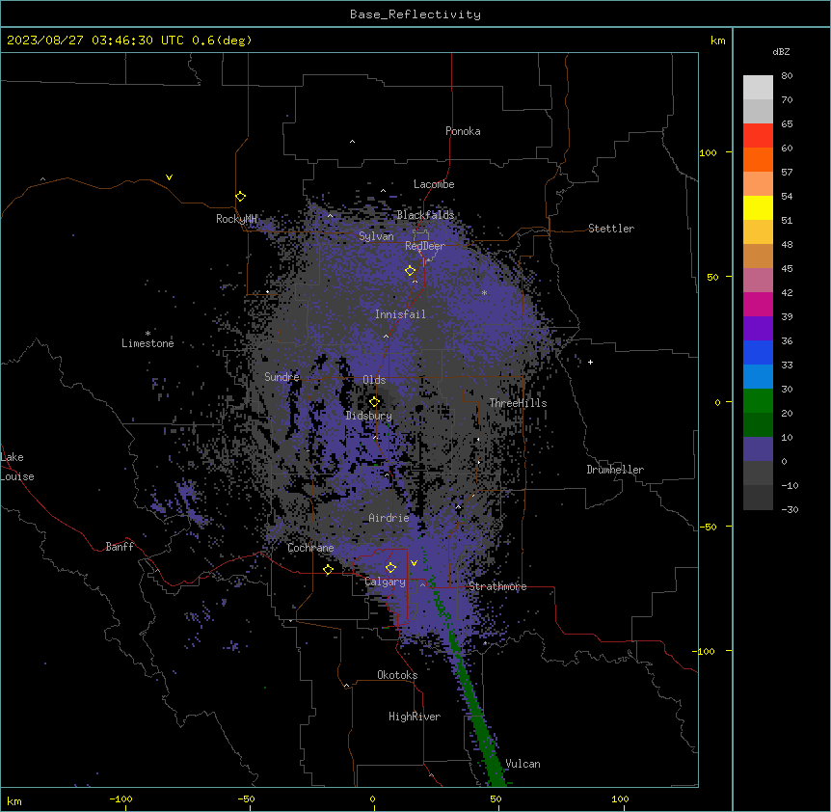Image resolution: width=831 pixels, height=812 pixels.
Task: Click the yellow diamond marker below Cochrane
Action: click(x=328, y=570)
